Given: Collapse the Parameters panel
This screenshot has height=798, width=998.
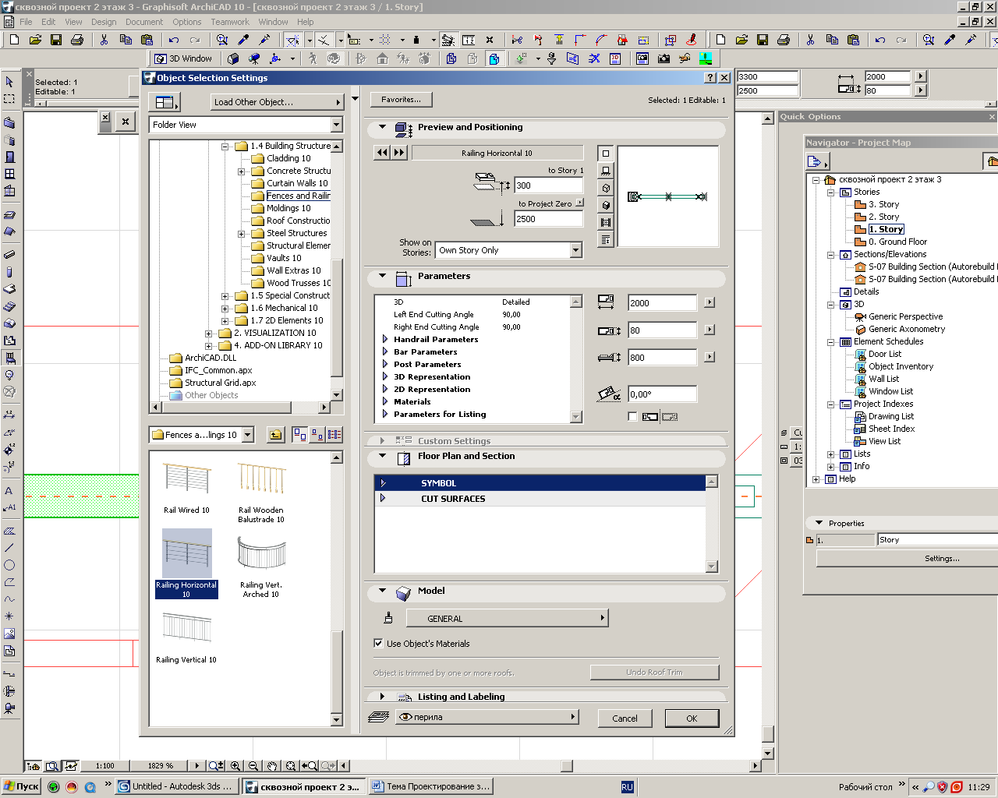Looking at the screenshot, I should 382,276.
